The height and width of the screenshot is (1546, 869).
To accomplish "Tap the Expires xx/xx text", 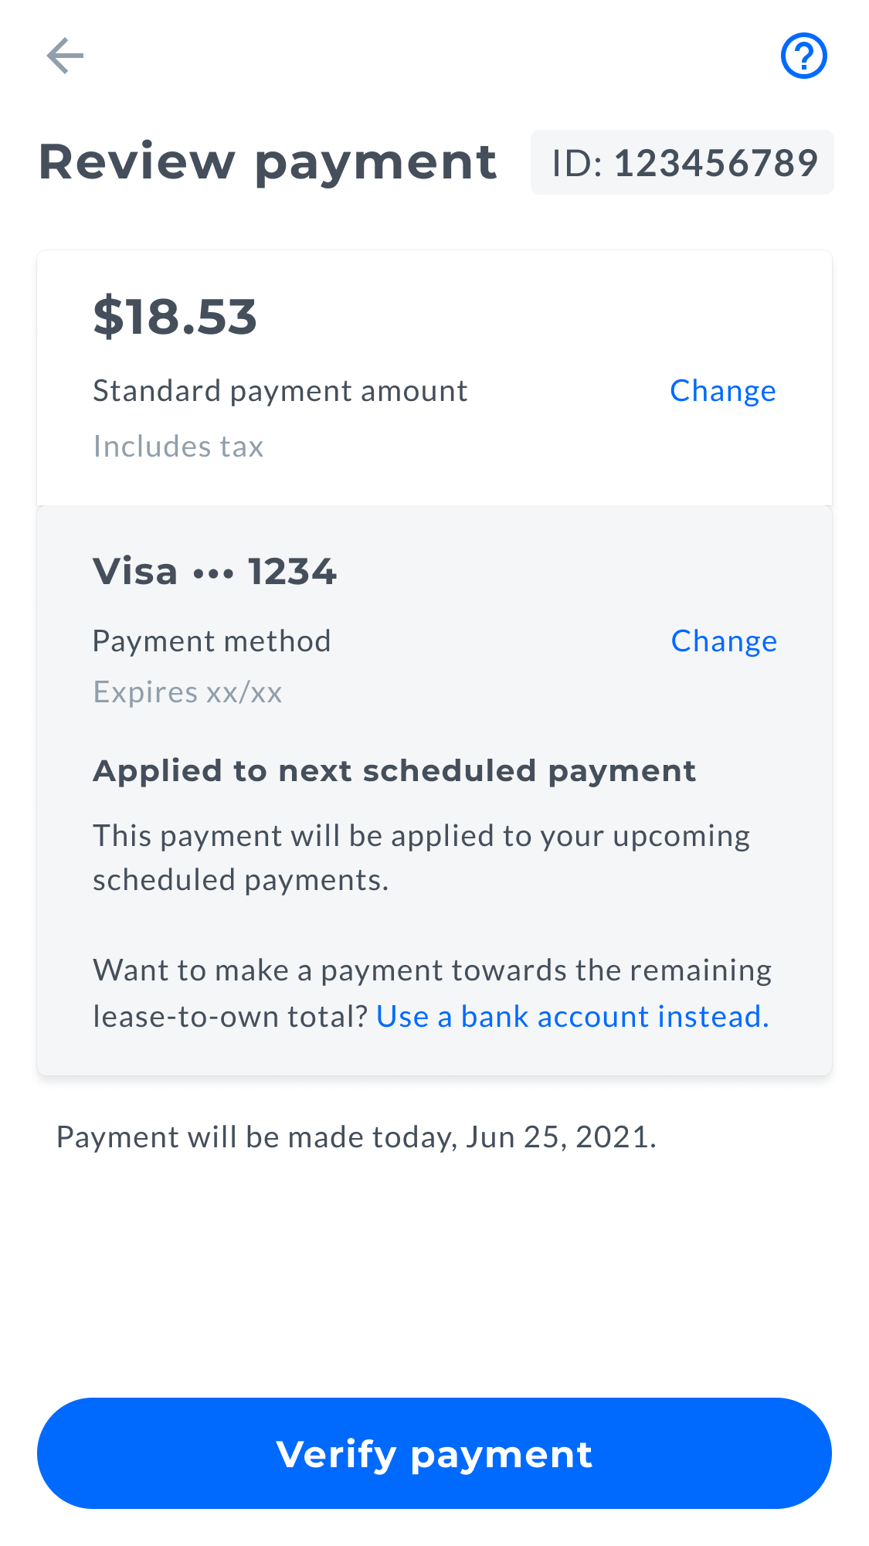I will click(x=188, y=692).
